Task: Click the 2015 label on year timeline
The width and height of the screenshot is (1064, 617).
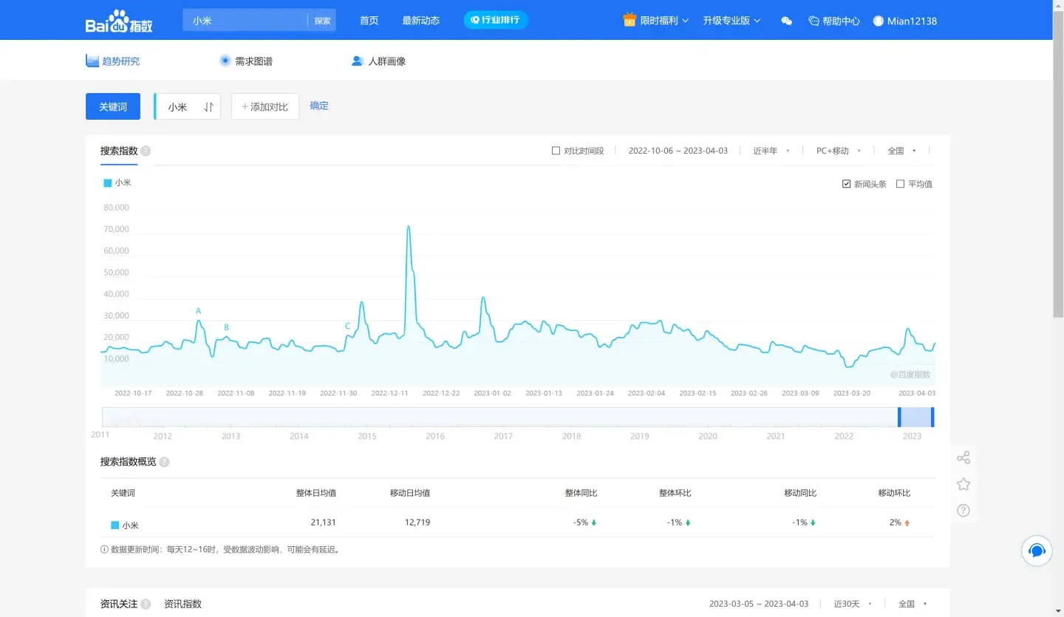Action: [367, 436]
